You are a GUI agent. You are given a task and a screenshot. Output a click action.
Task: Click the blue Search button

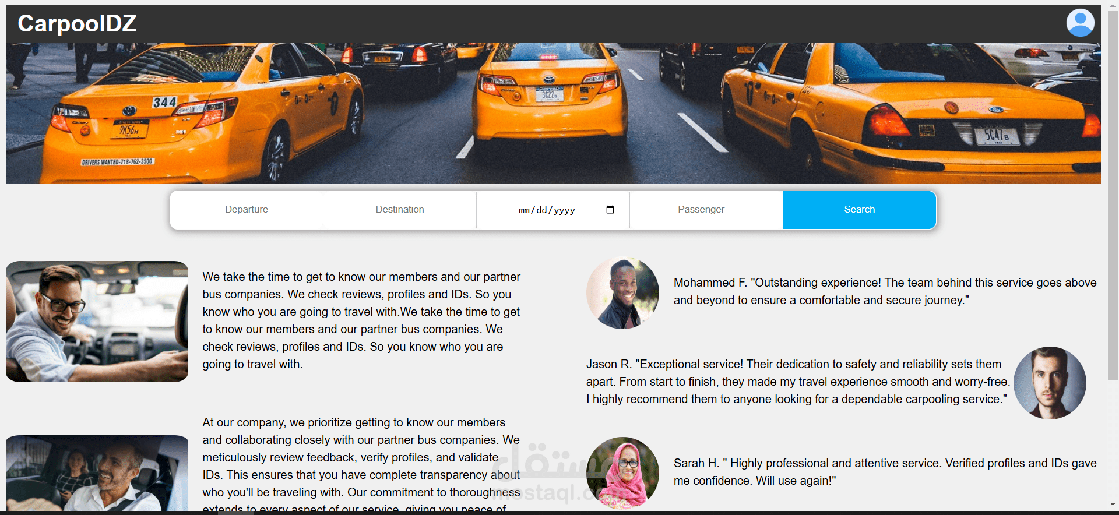point(860,210)
